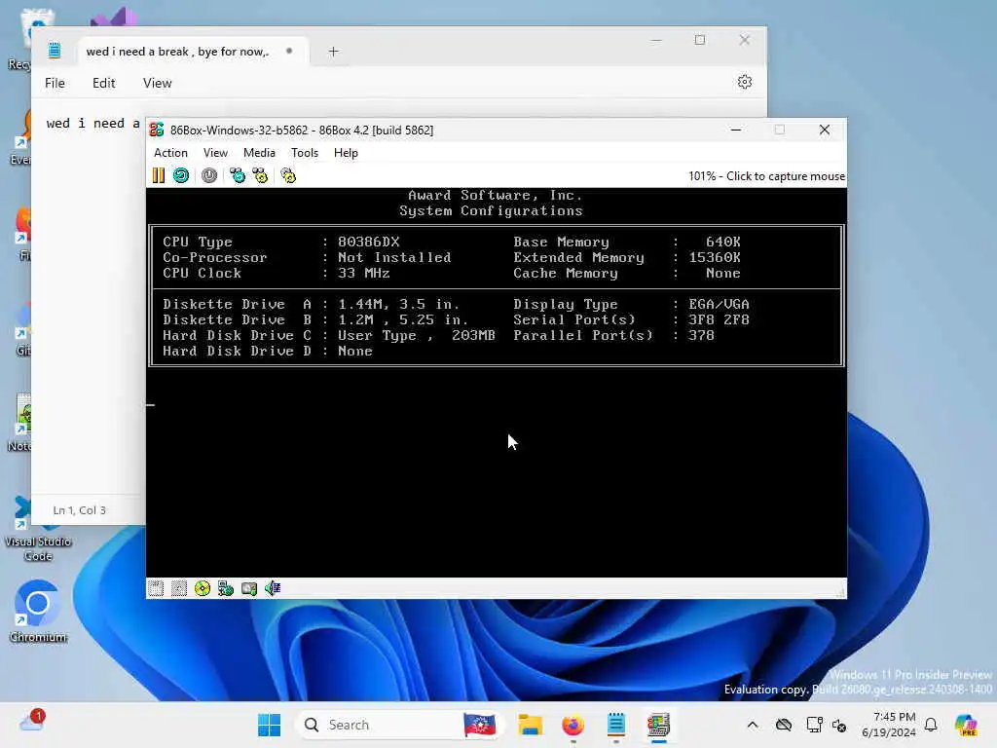Screen dimensions: 997x748
Task: Click the Haiti flag search highlight icon
Action: 479,725
